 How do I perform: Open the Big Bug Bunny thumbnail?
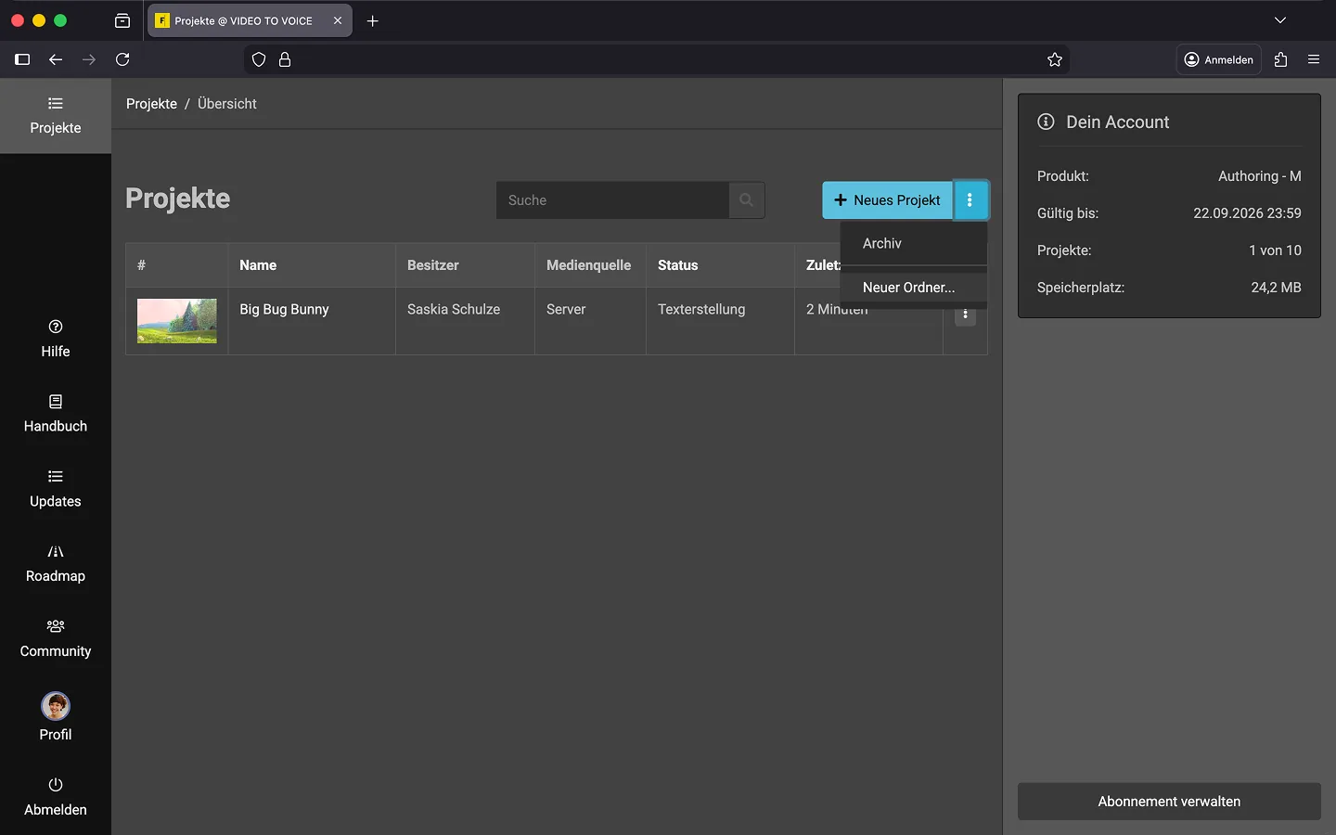(177, 321)
